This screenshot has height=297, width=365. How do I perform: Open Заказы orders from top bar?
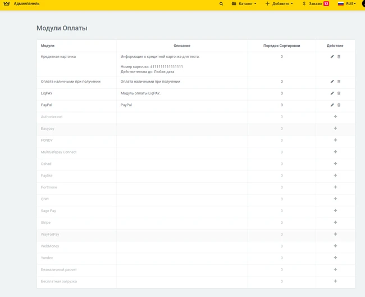click(x=316, y=4)
